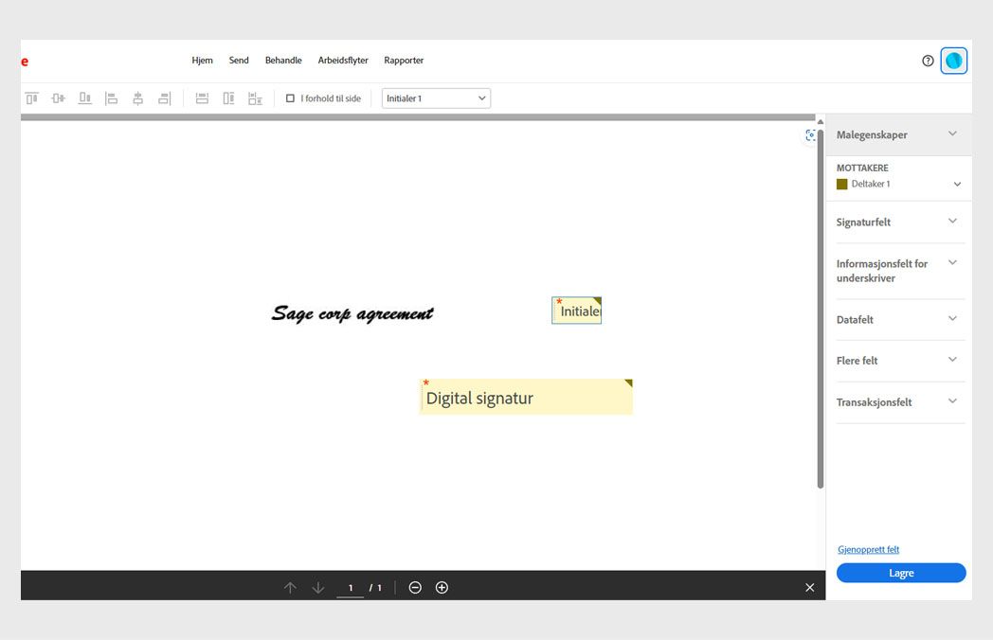Open the user profile avatar

954,61
